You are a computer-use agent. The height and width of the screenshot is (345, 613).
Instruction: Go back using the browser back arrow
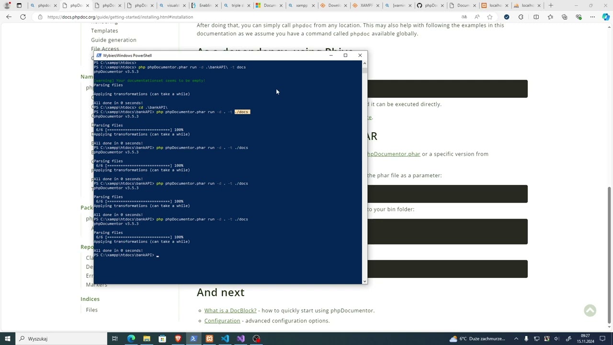click(9, 17)
